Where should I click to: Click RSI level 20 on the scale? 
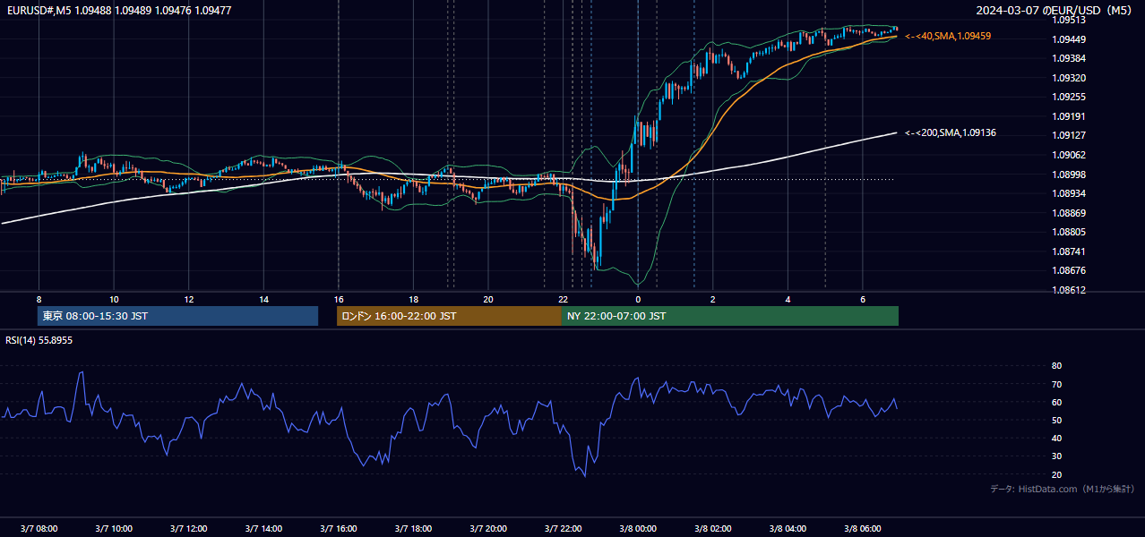1057,474
